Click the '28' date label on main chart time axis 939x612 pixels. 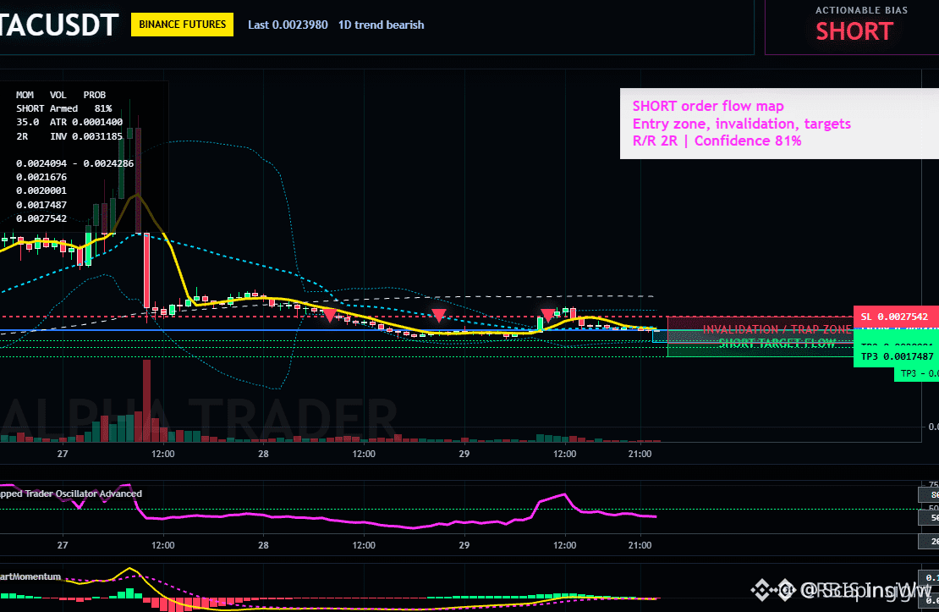[263, 454]
